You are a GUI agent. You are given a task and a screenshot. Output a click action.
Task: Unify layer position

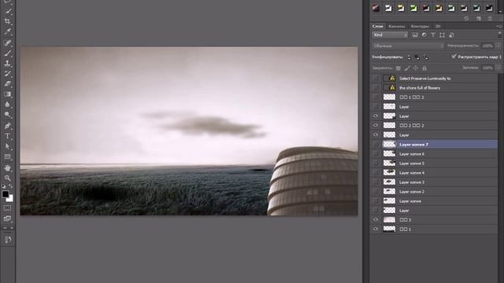coord(409,57)
